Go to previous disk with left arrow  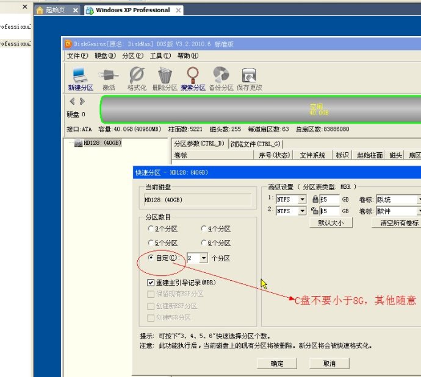(x=72, y=101)
